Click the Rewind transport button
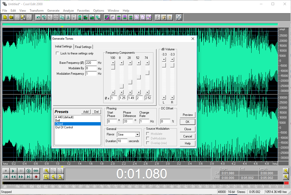 tap(13, 177)
